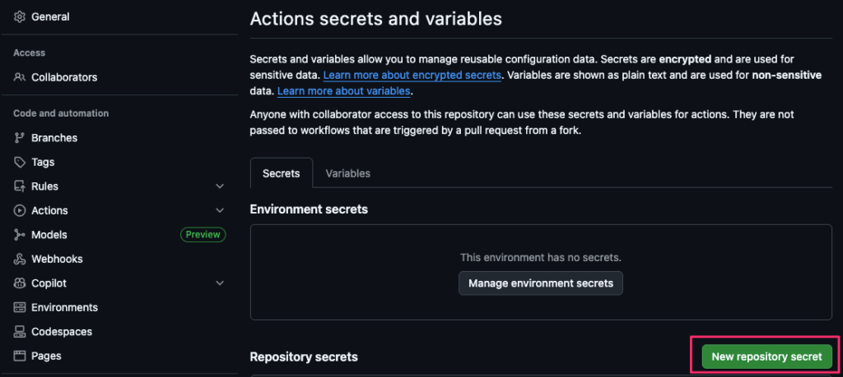Open Learn more about encrypted secrets link
Viewport: 843px width, 377px height.
tap(412, 75)
